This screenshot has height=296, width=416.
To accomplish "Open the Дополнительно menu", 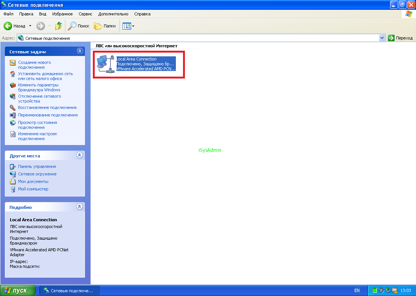I will click(113, 14).
